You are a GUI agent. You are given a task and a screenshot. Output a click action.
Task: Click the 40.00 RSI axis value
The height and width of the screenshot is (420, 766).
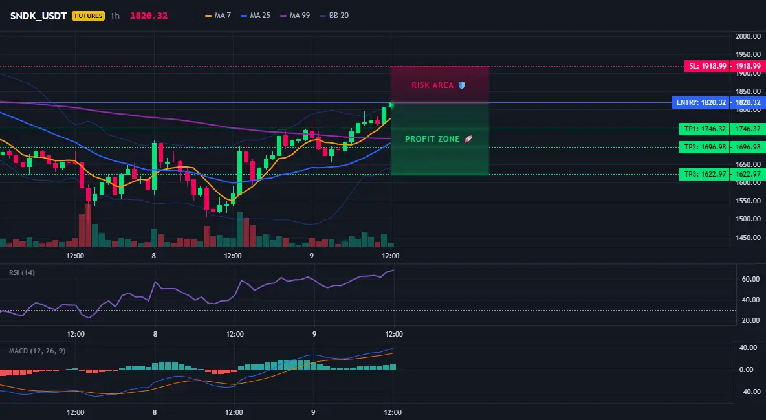coord(751,300)
